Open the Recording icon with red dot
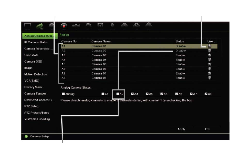 (x=64, y=26)
